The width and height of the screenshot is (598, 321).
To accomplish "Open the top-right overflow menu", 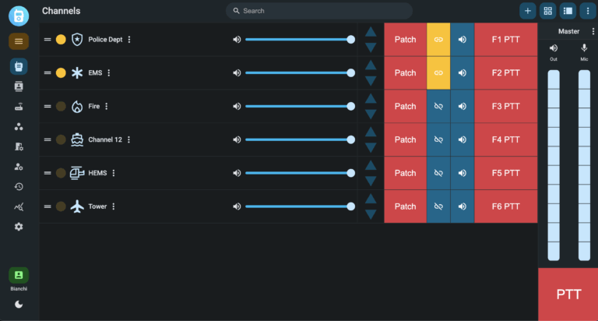I will (586, 11).
